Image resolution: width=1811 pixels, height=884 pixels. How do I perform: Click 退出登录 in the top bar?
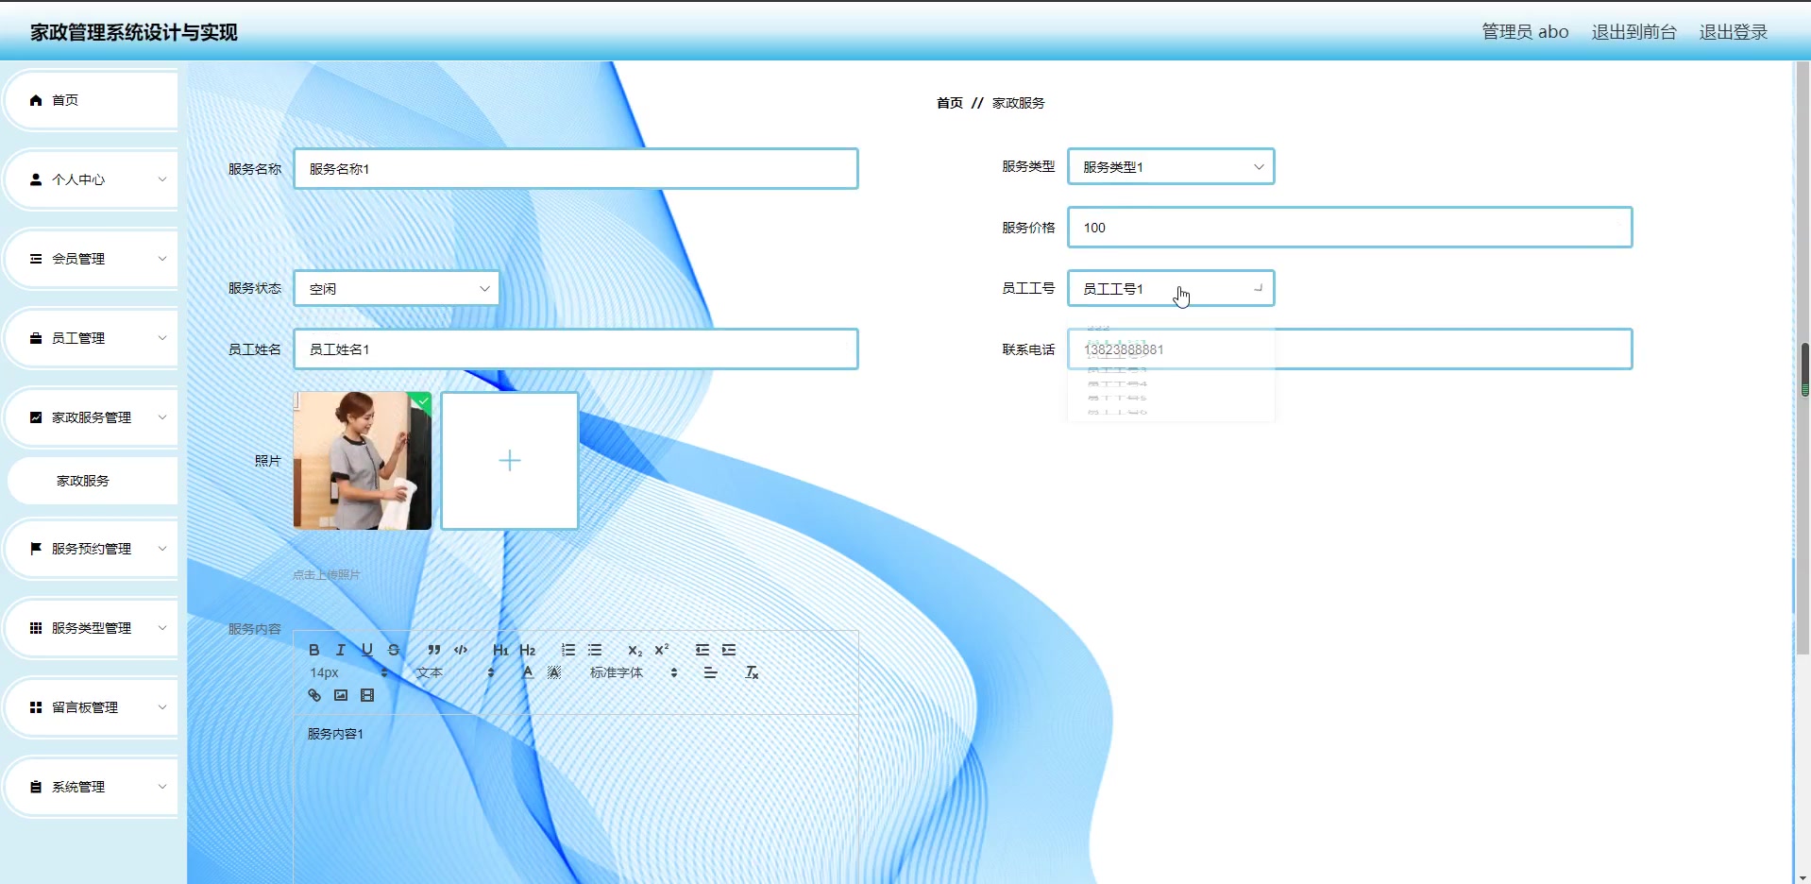[1733, 31]
